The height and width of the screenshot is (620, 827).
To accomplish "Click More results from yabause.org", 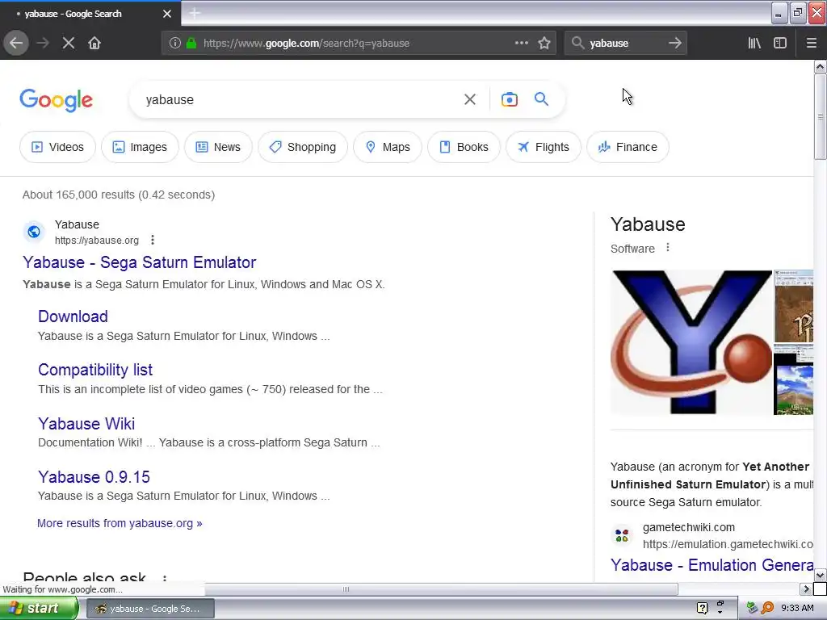I will pyautogui.click(x=120, y=523).
